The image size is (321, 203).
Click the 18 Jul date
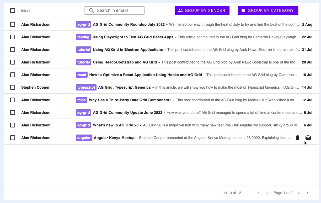click(x=307, y=75)
